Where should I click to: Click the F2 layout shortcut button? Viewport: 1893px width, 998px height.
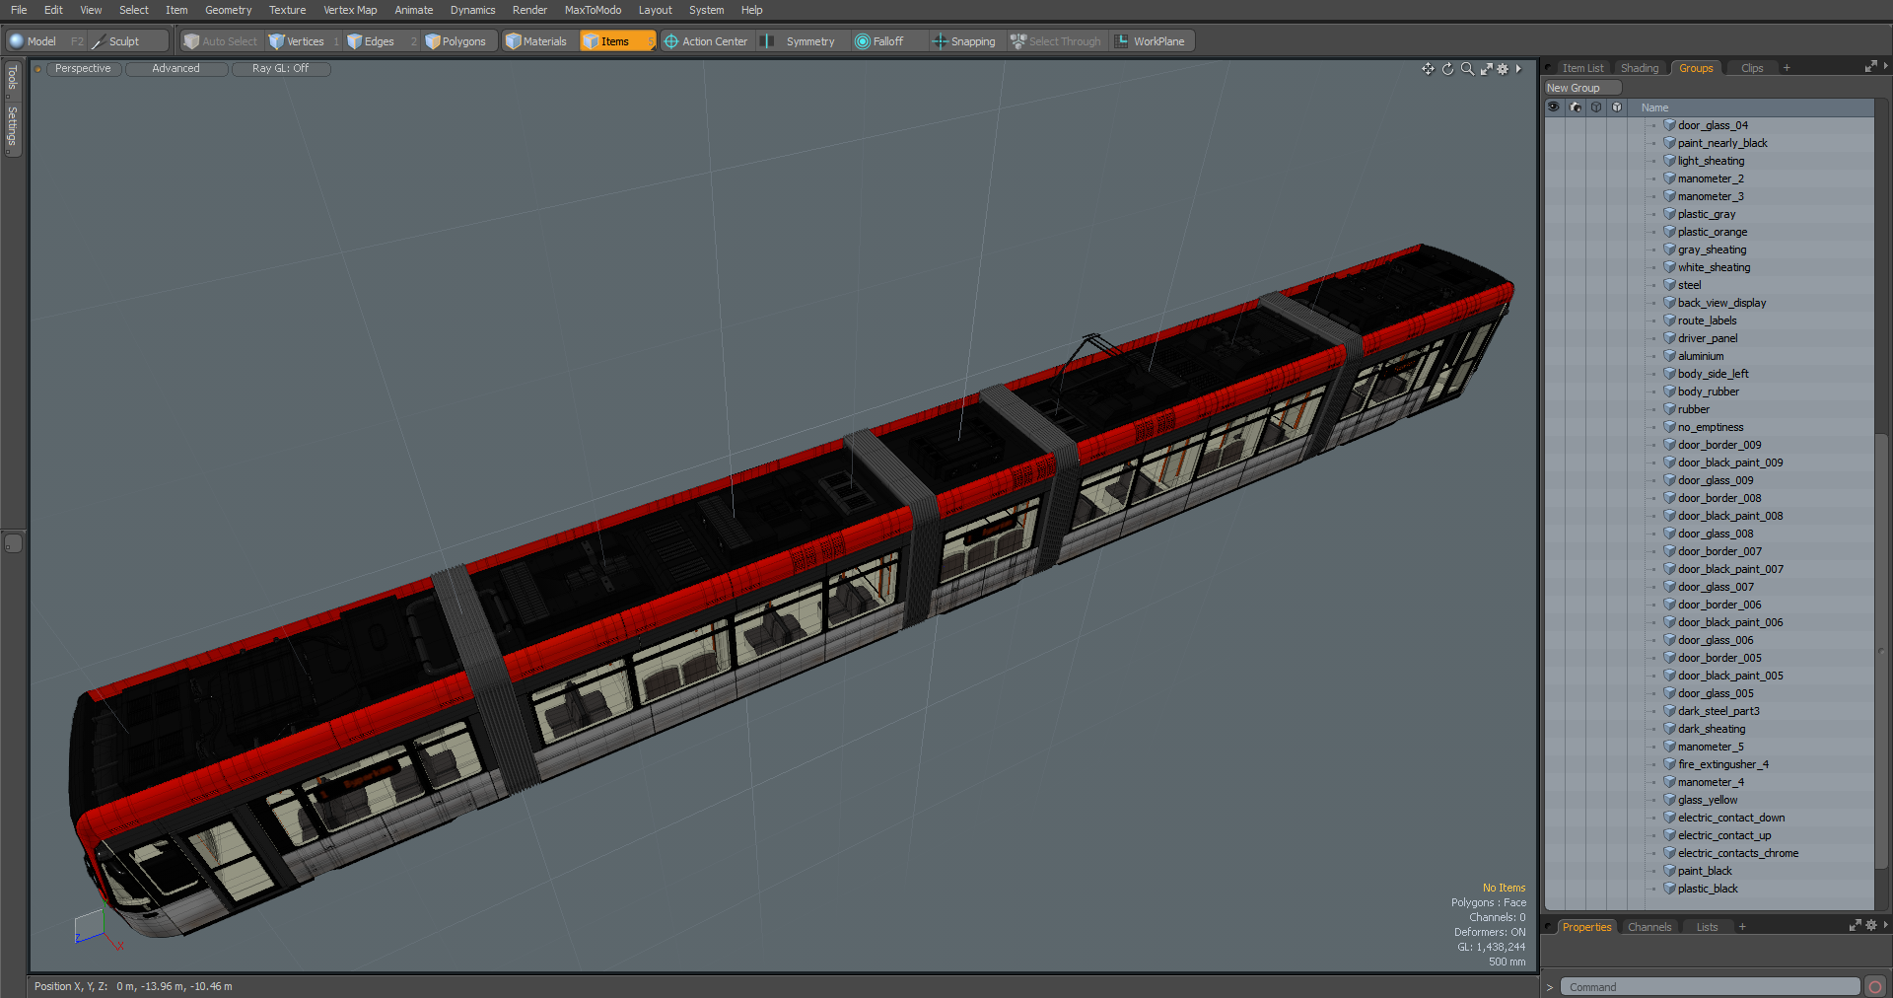77,41
